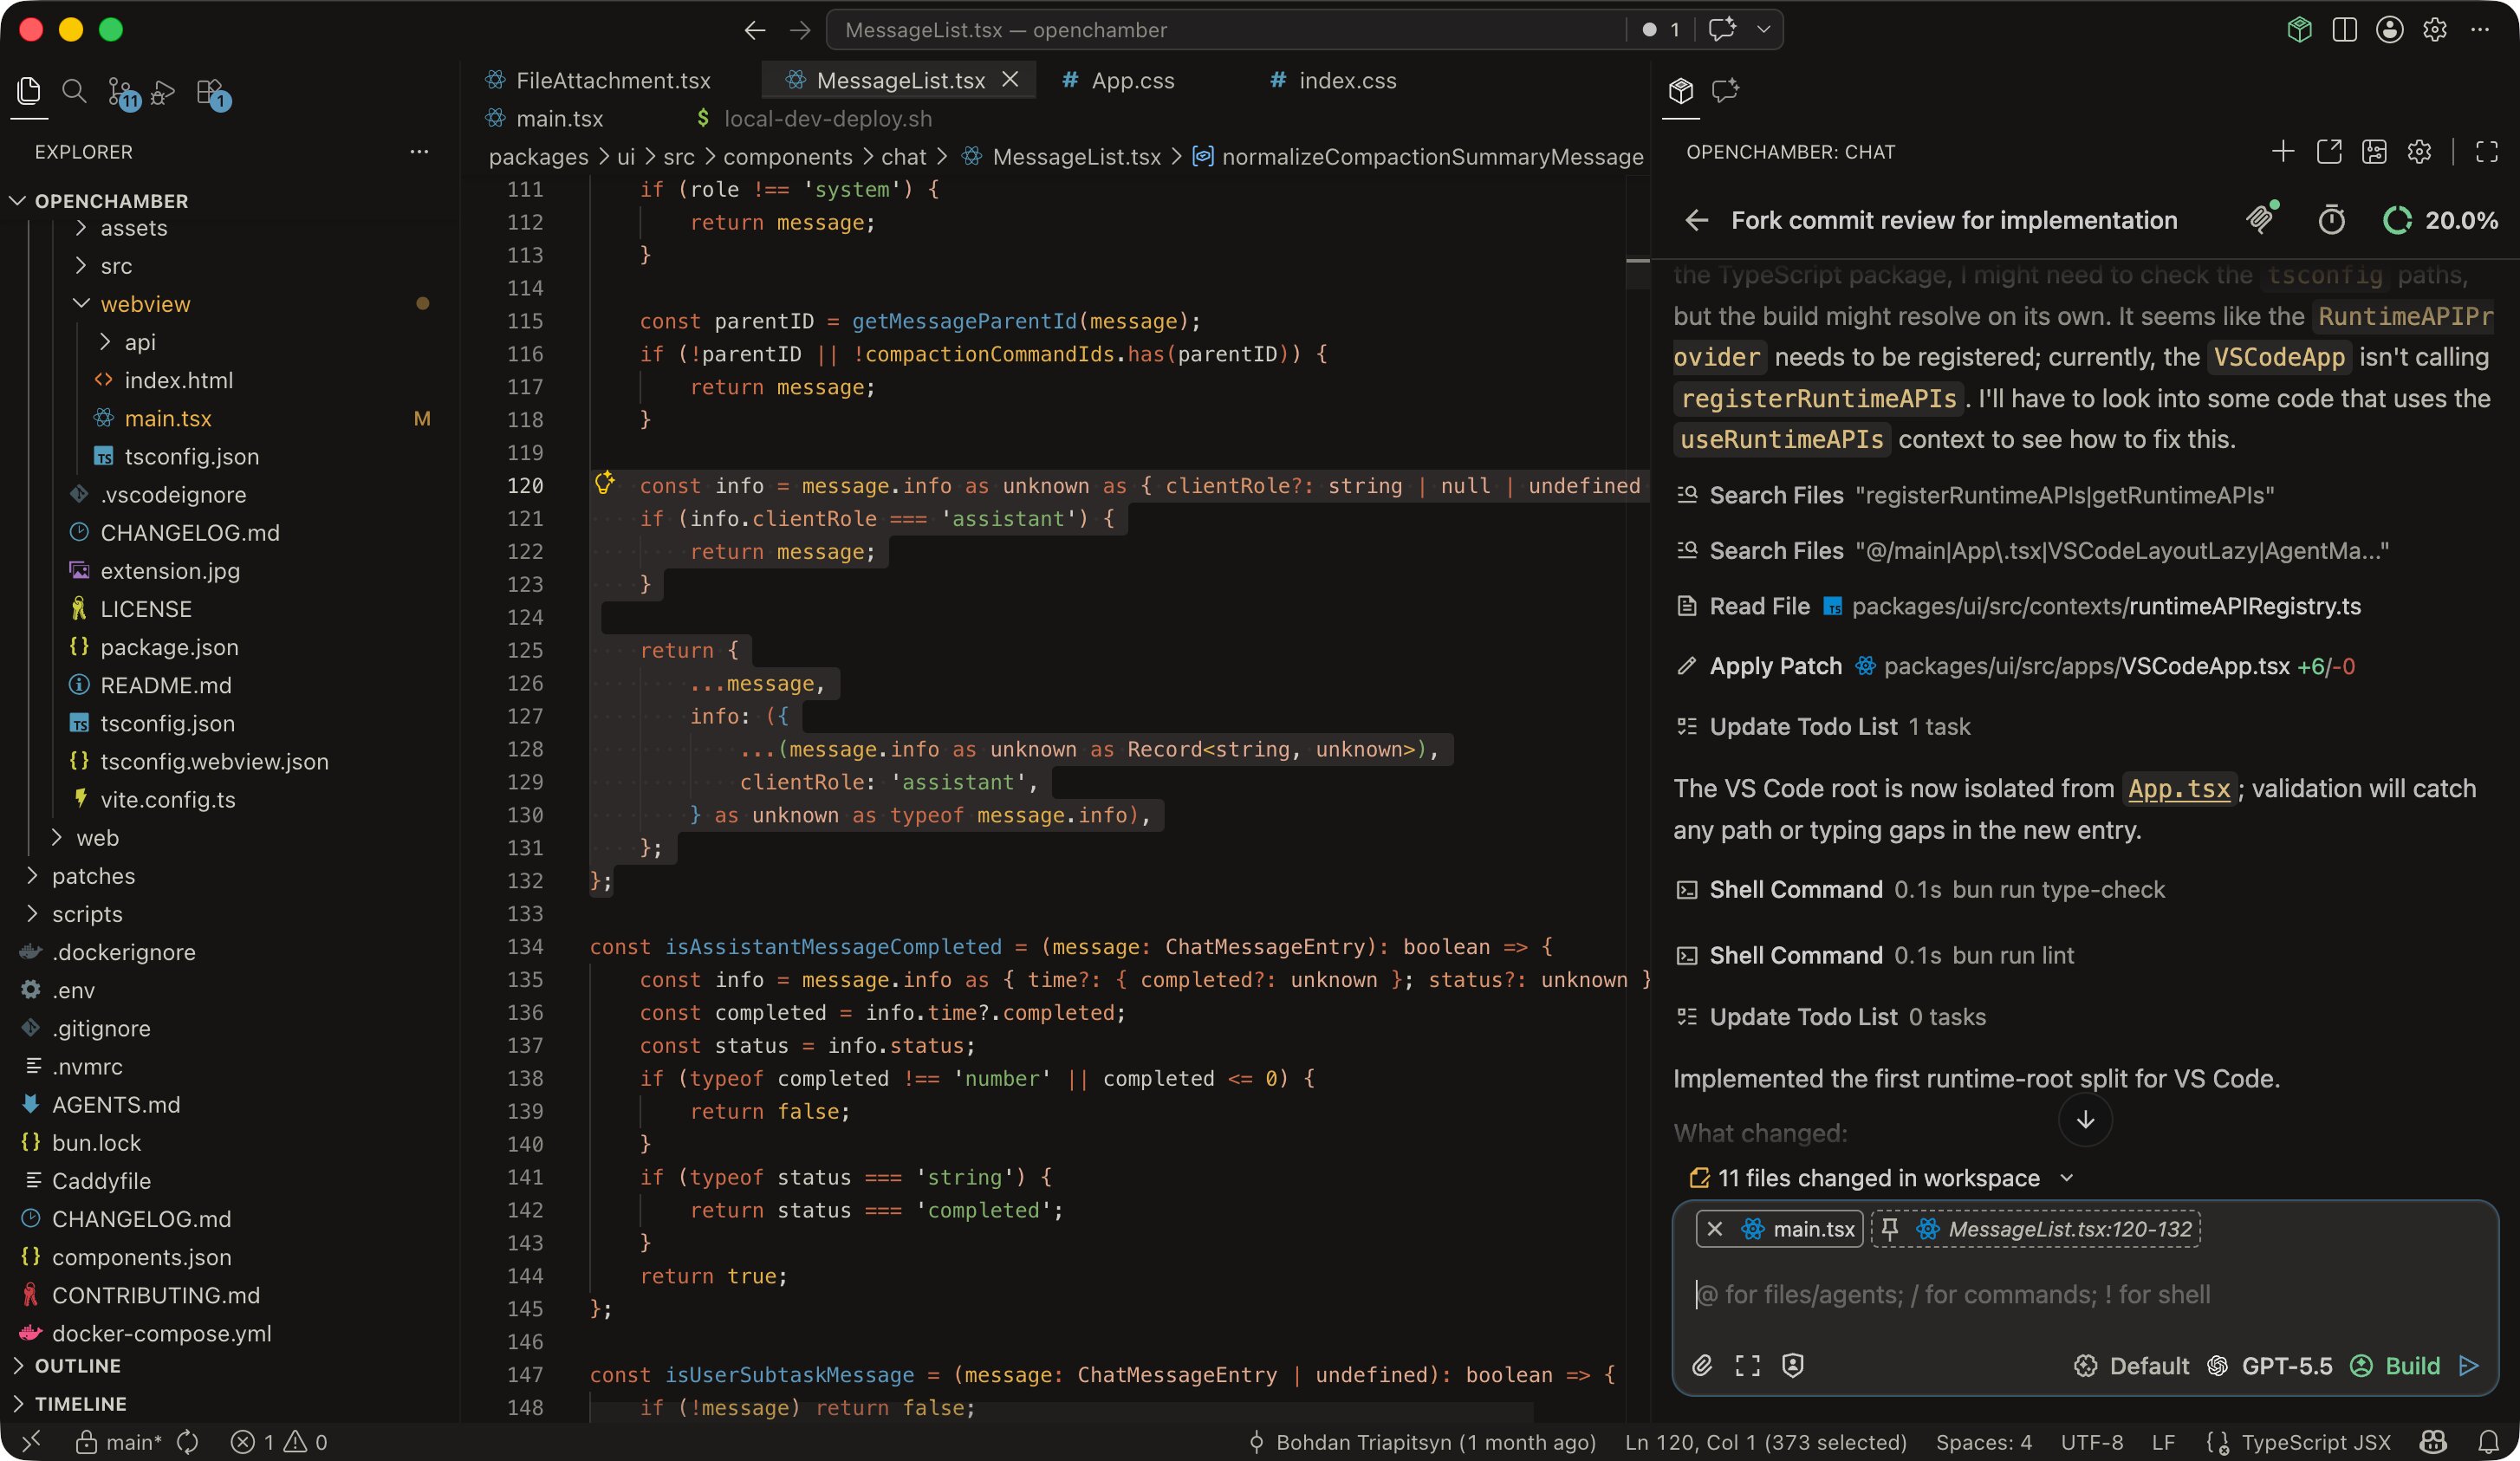Open chat in new window icon
Image resolution: width=2520 pixels, height=1461 pixels.
[x=2329, y=152]
